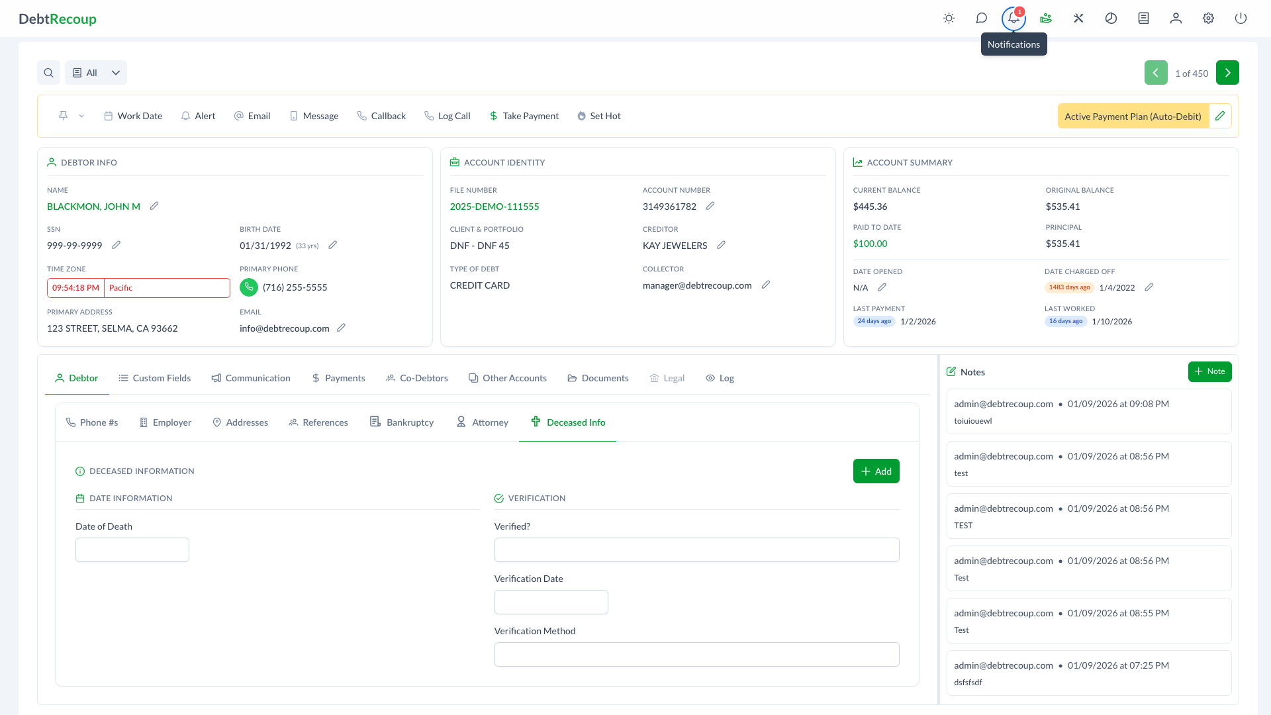
Task: Open the chat bubble icon in the header
Action: pyautogui.click(x=981, y=19)
